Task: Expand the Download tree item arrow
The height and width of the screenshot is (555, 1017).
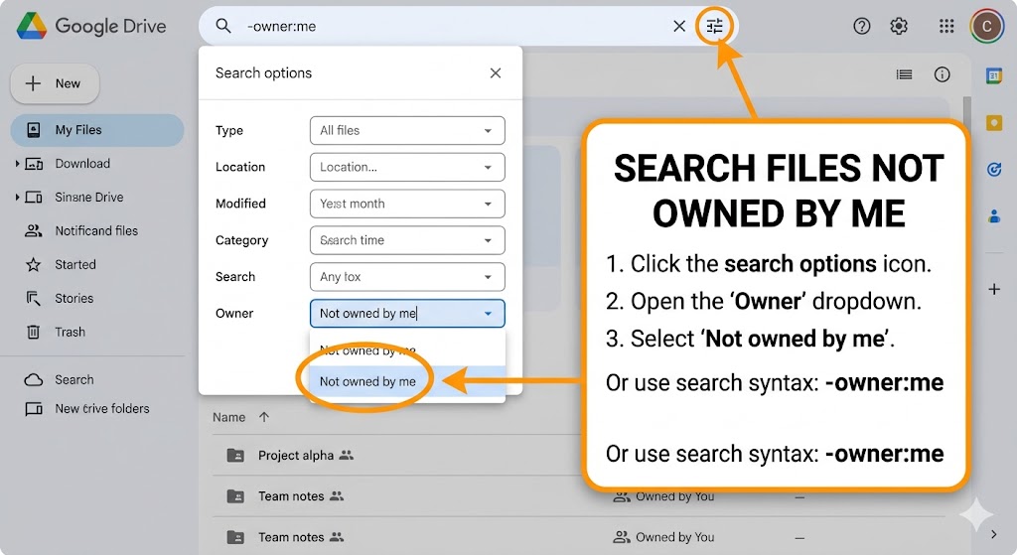Action: click(17, 164)
